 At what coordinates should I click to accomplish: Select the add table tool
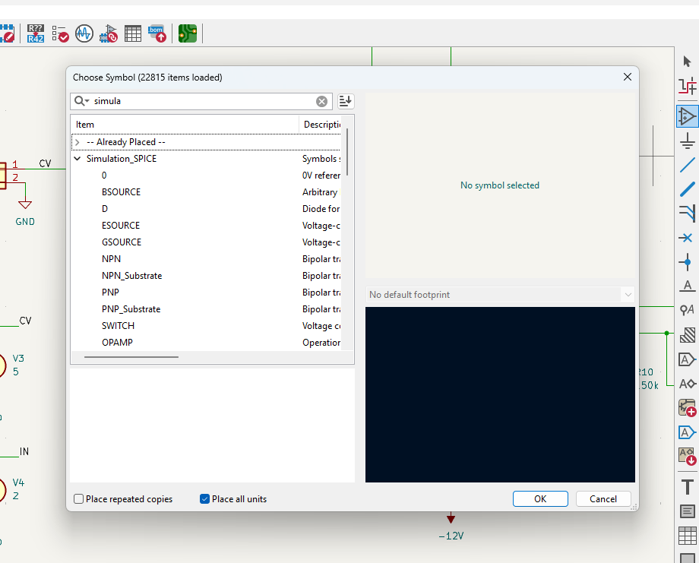(687, 536)
